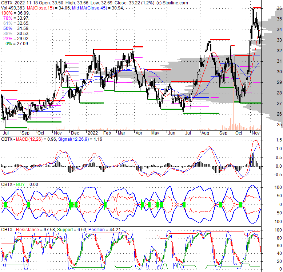This screenshot has height=272, width=283.
Task: Click the 'Support' = 6.53 label
Action: (x=65, y=230)
